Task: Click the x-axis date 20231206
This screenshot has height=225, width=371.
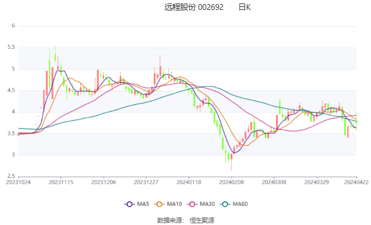Action: [x=104, y=182]
